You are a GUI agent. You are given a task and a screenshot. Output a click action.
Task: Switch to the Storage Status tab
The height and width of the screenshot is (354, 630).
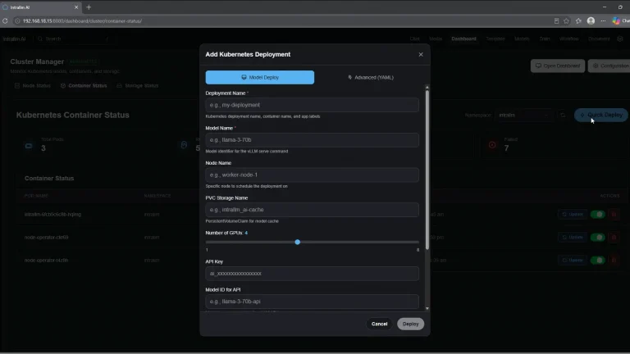pos(138,86)
